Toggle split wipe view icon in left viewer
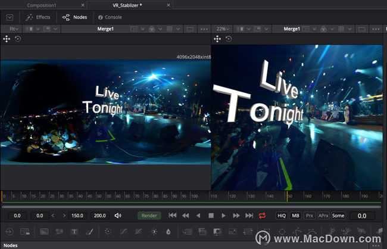The height and width of the screenshot is (249, 387). click(29, 29)
